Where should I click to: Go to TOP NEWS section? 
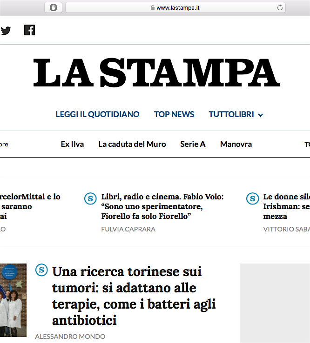[174, 114]
